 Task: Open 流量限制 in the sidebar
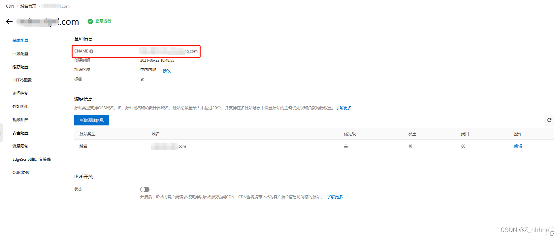tap(20, 146)
